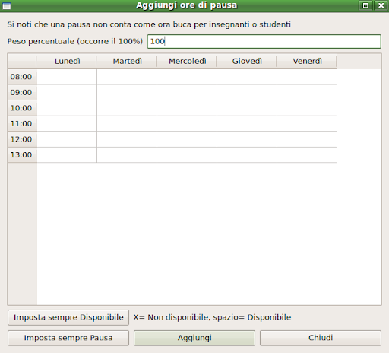
Task: Click the Aggiungi button
Action: [194, 338]
